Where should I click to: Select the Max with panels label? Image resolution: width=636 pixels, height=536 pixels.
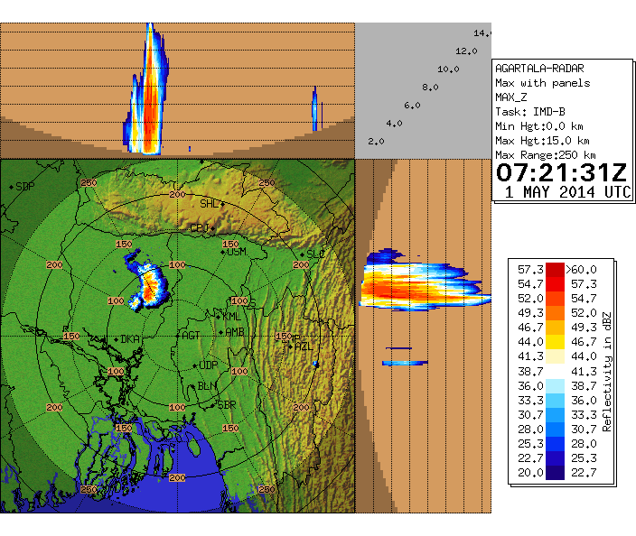click(543, 83)
